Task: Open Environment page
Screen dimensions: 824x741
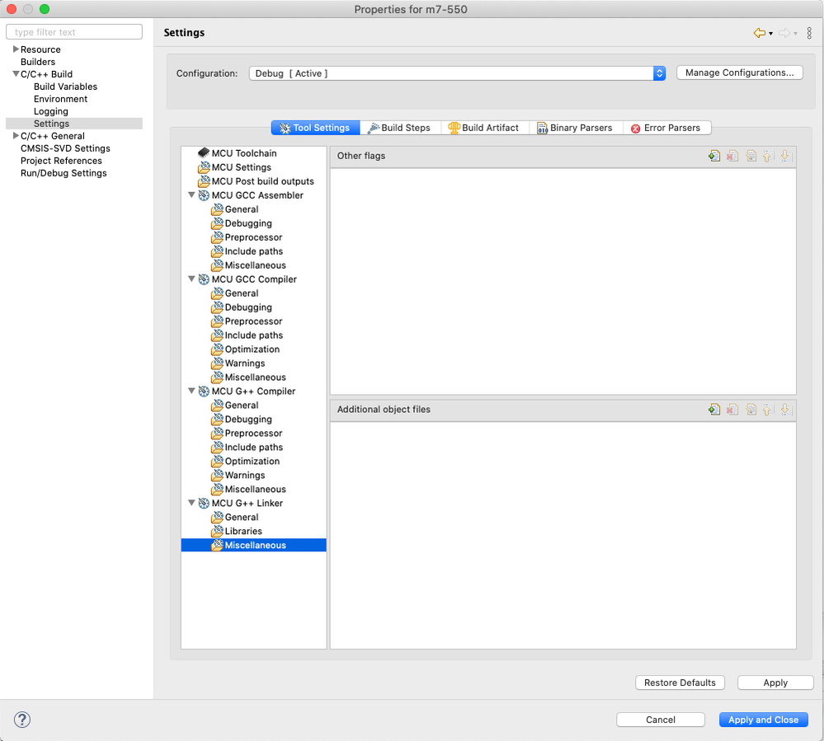Action: (60, 99)
